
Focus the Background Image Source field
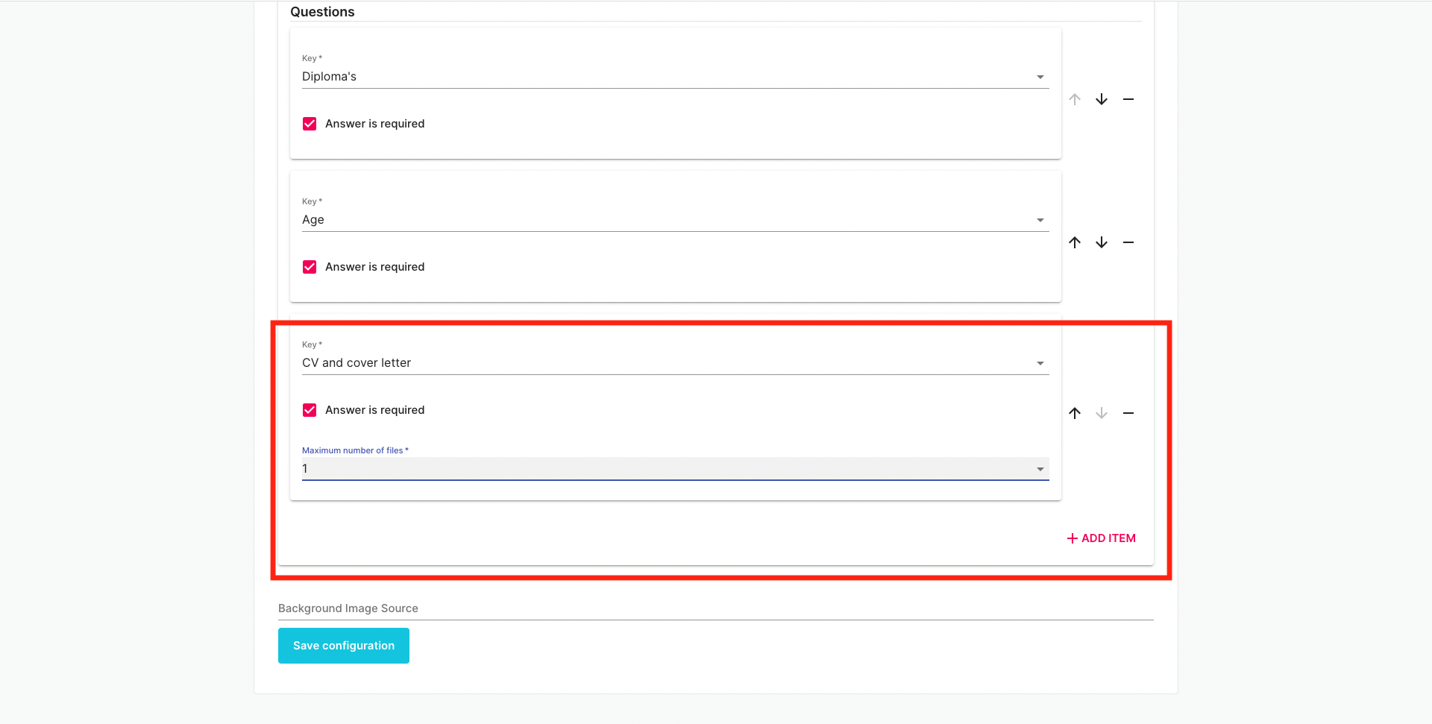point(715,608)
